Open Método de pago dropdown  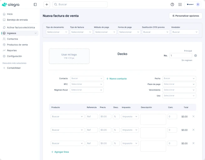point(105,32)
